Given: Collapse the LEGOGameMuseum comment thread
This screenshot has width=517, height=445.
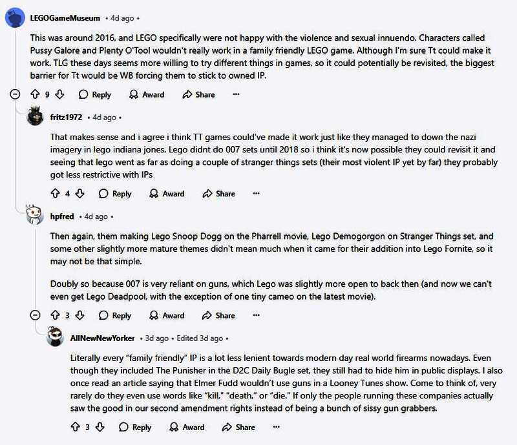Looking at the screenshot, I should pyautogui.click(x=16, y=94).
